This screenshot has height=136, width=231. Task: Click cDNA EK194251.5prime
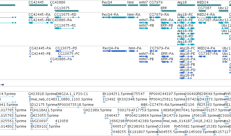point(104,97)
